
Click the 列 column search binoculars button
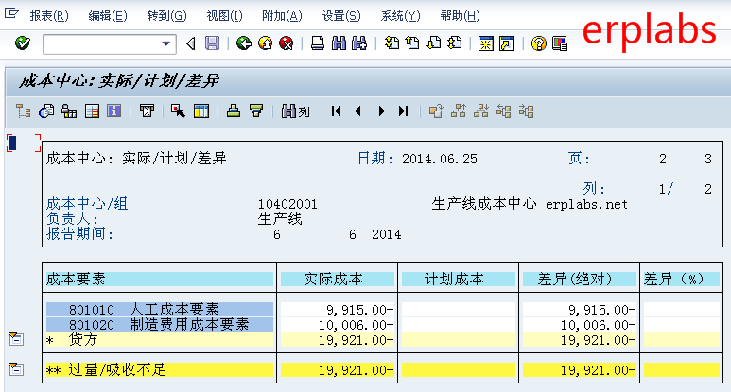point(296,111)
